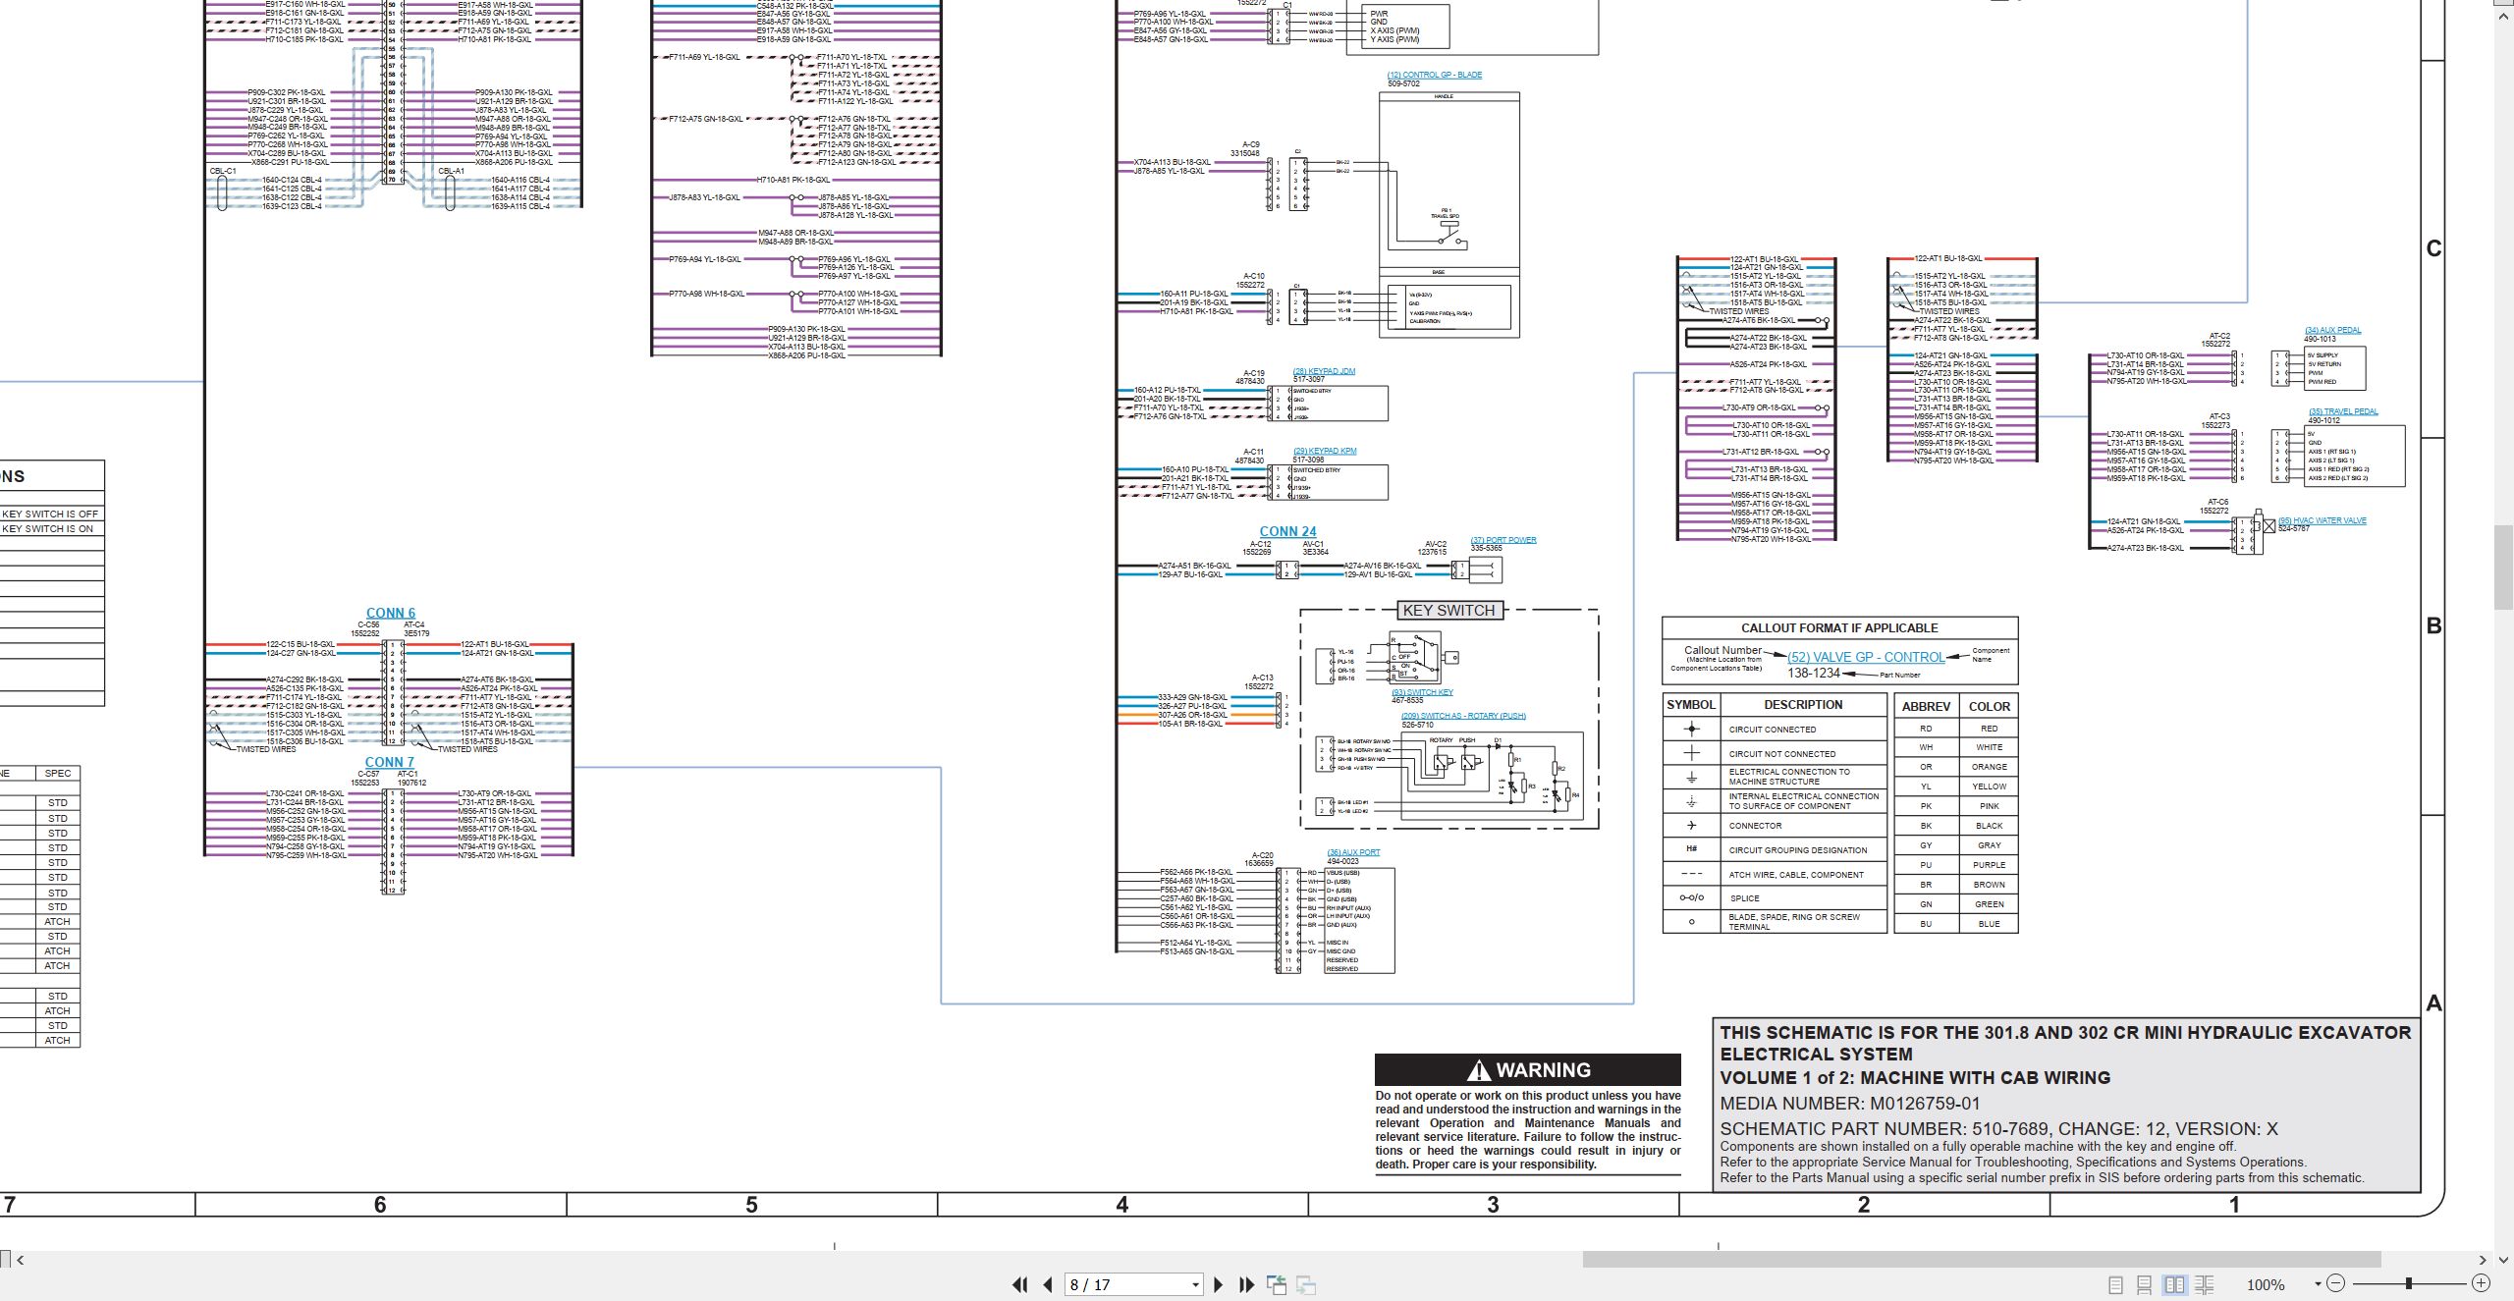
Task: Click the CIRCUIT GROUPING DESIGNATION legend row
Action: pyautogui.click(x=1774, y=849)
